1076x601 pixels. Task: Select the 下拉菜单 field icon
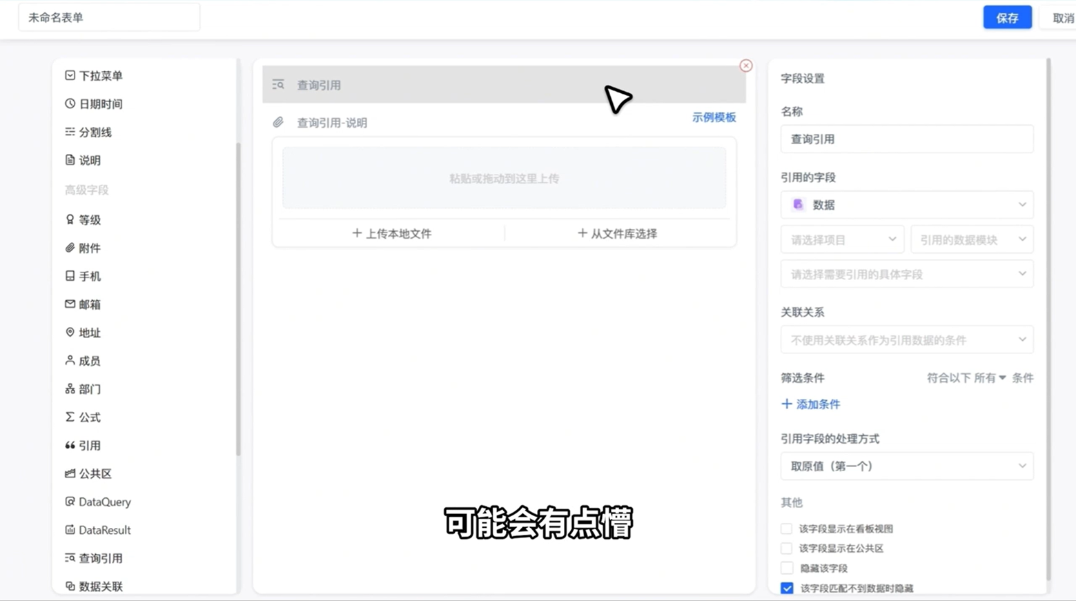click(70, 75)
